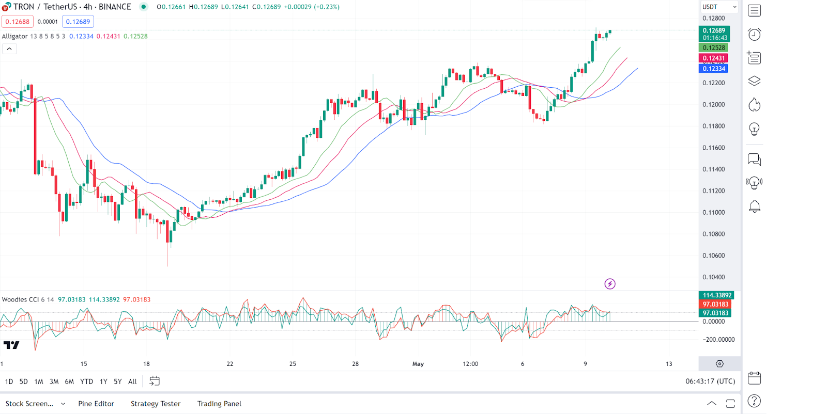827x414 pixels.
Task: Open the Ideas lightbulb icon
Action: [x=754, y=129]
